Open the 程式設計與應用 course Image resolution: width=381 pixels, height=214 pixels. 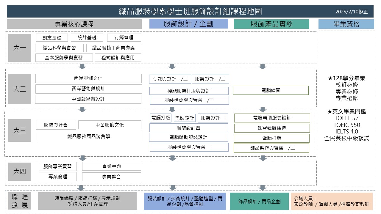(118, 58)
